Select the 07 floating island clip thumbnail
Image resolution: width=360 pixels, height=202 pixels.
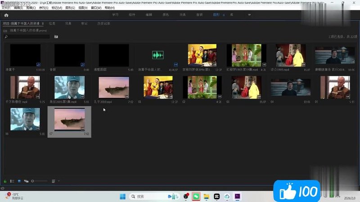click(70, 119)
